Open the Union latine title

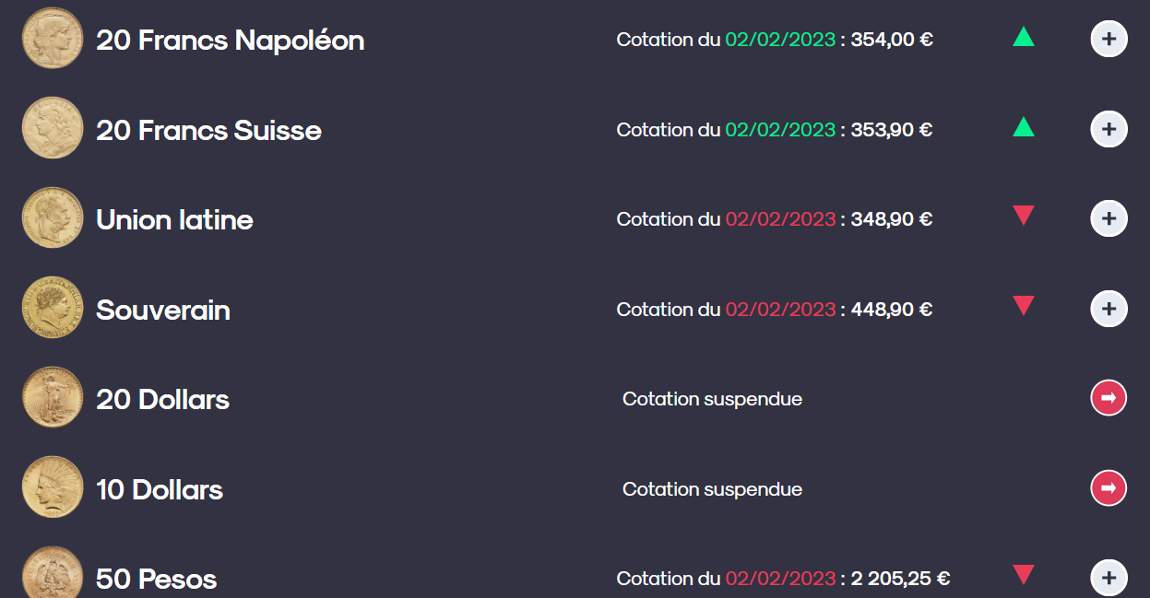pos(174,219)
